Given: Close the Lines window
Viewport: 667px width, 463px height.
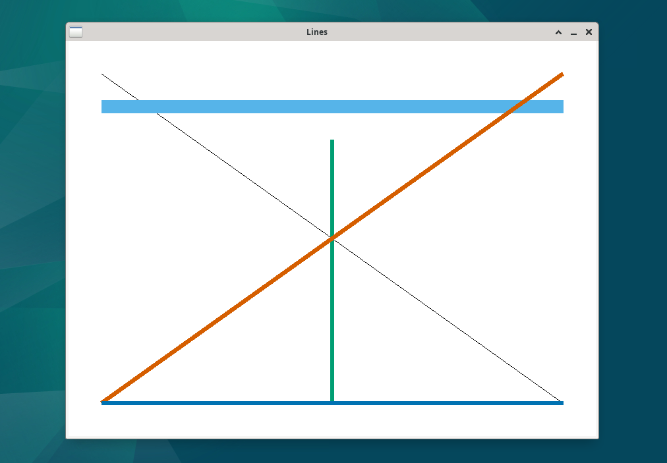Looking at the screenshot, I should (589, 32).
